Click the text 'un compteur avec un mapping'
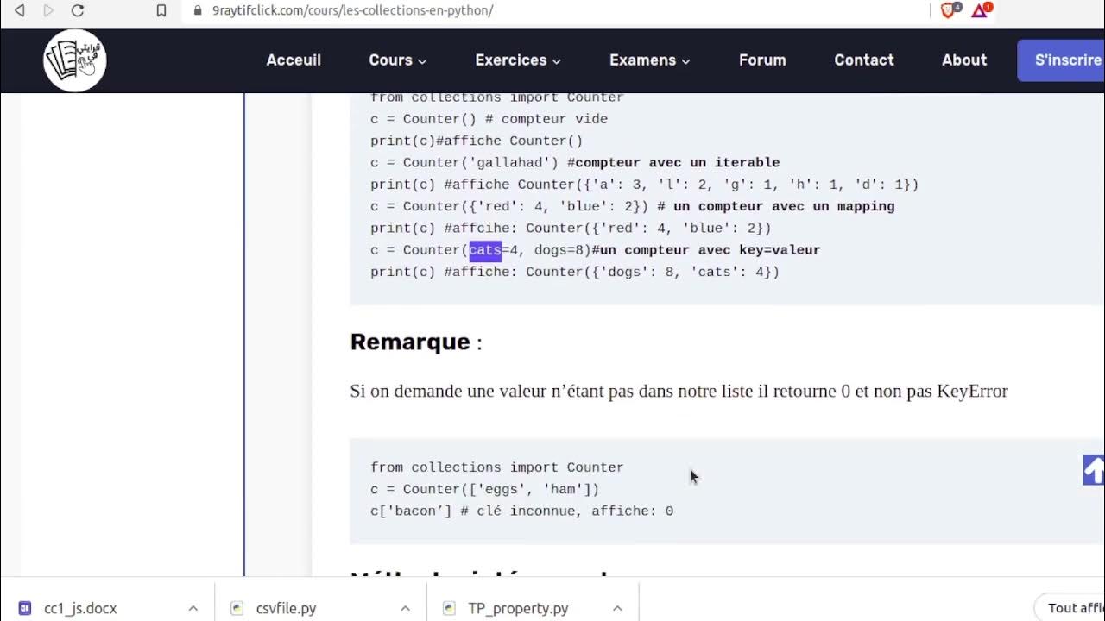 (x=784, y=206)
